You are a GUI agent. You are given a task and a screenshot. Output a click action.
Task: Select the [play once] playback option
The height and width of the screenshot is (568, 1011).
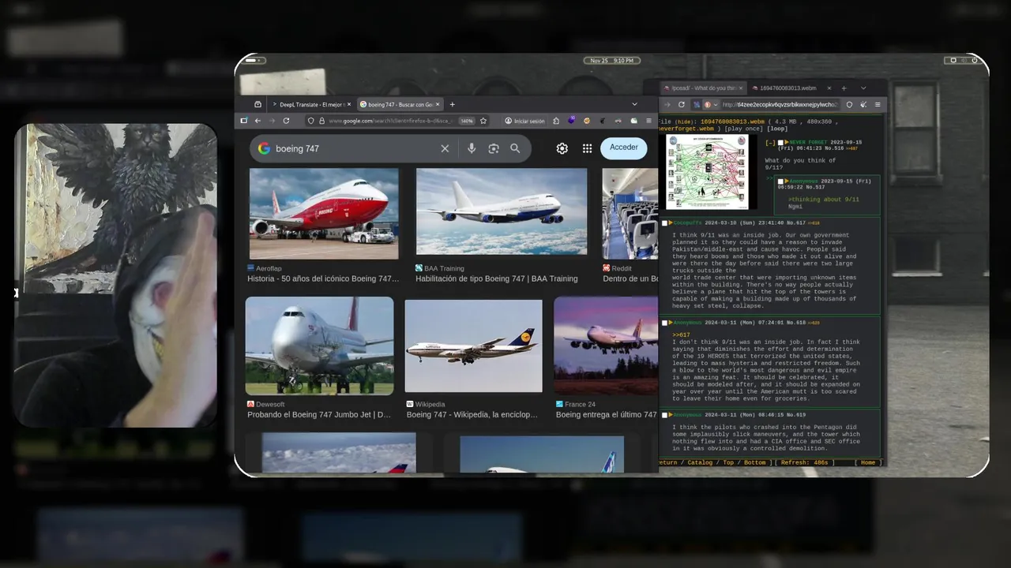click(743, 129)
